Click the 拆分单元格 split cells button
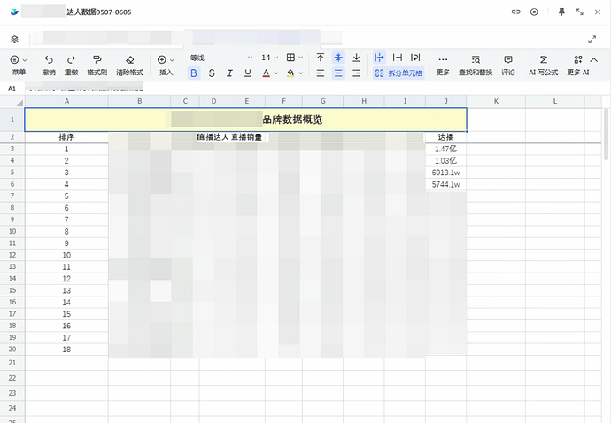Screen dimensions: 611x423 click(x=398, y=73)
